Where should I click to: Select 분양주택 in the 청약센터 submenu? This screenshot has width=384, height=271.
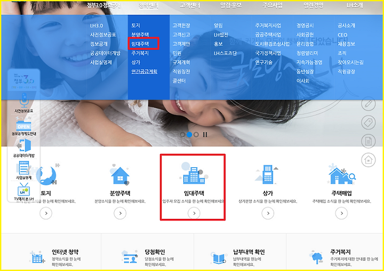140,35
